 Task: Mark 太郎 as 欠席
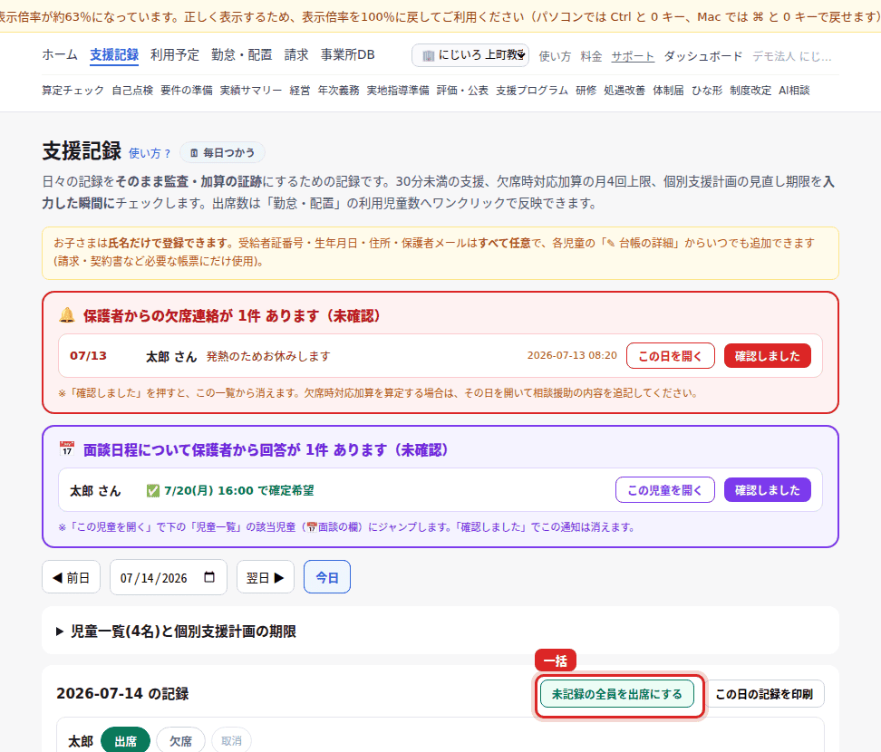[x=181, y=741]
